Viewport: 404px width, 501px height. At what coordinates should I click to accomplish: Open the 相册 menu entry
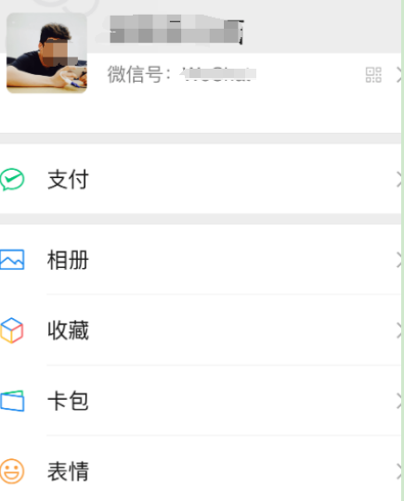click(x=201, y=260)
